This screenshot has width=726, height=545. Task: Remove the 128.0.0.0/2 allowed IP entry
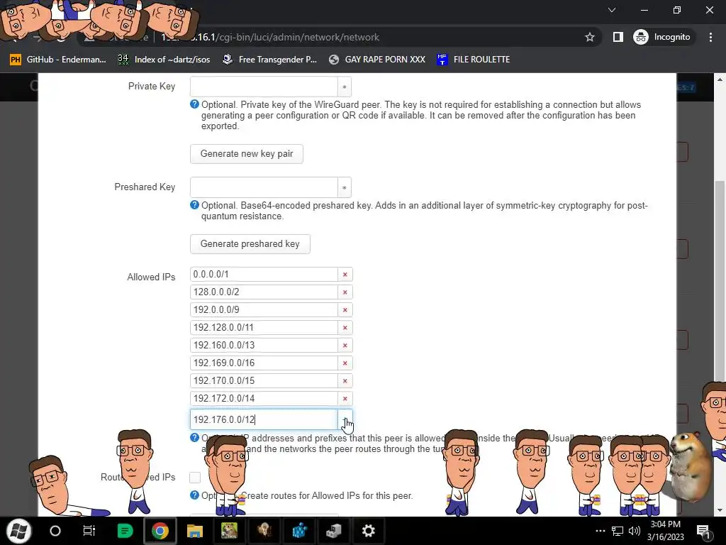coord(345,292)
